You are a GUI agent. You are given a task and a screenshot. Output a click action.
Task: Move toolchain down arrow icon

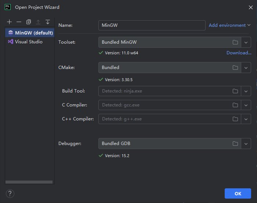[x=48, y=22]
